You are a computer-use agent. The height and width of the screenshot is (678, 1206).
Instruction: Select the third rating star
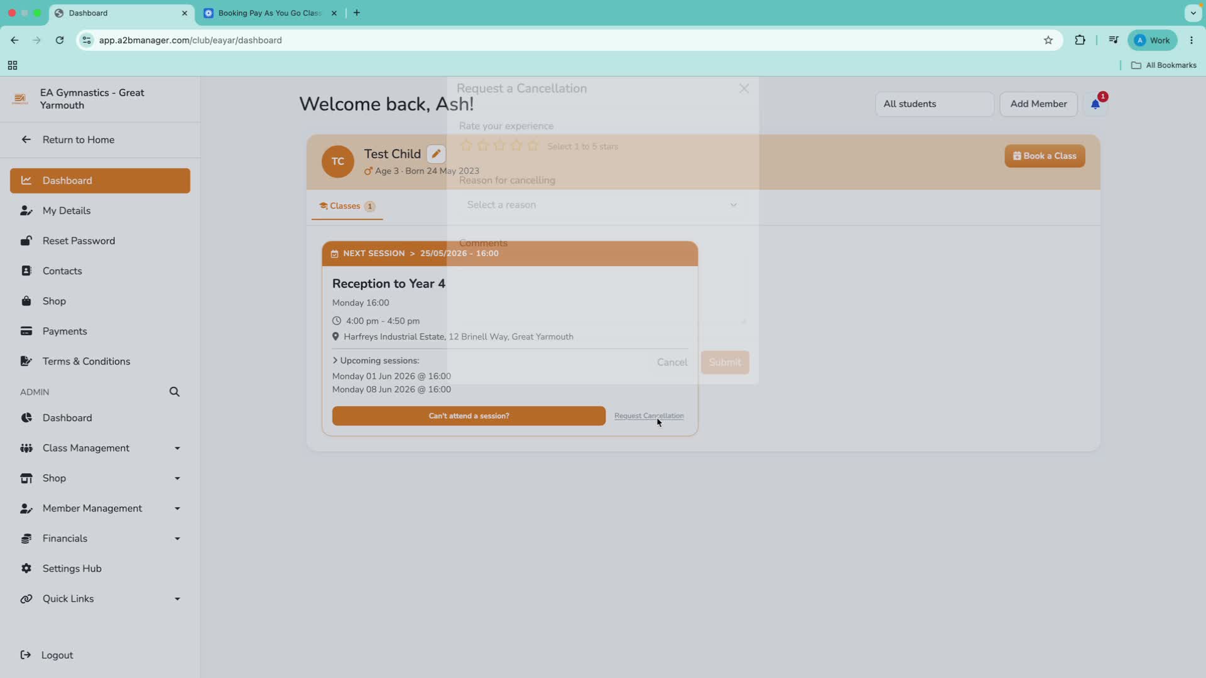(499, 146)
